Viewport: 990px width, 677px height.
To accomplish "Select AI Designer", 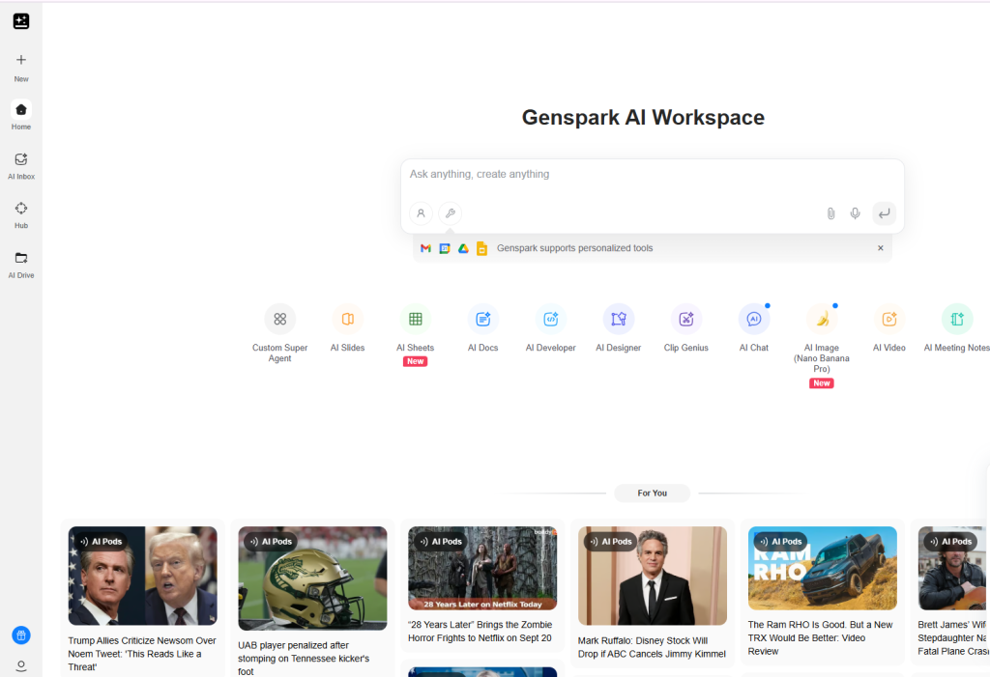I will click(x=618, y=326).
